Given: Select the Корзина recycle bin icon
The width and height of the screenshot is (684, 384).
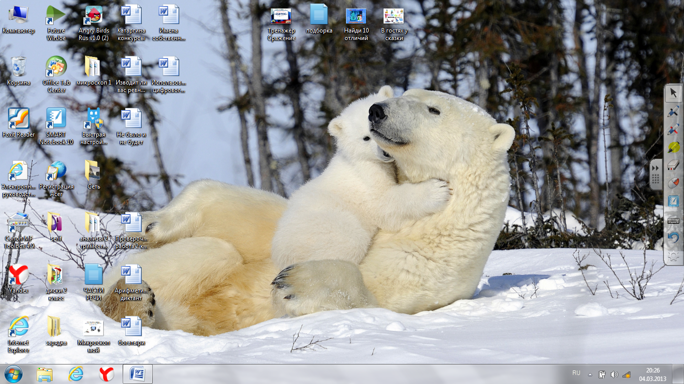Looking at the screenshot, I should (19, 71).
